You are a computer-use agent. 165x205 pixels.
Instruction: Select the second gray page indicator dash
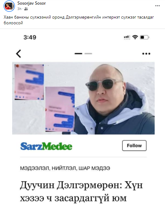click(x=88, y=54)
